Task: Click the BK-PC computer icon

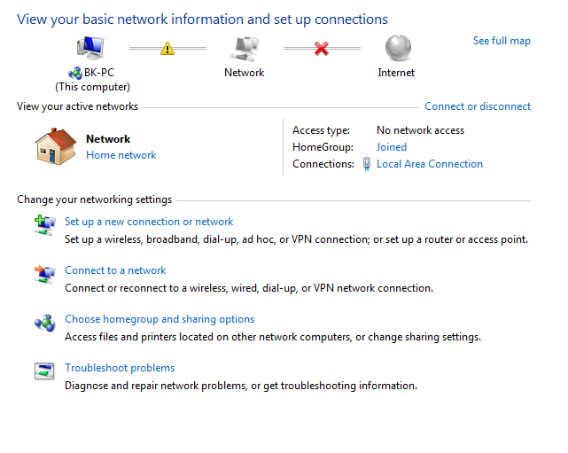Action: click(90, 48)
